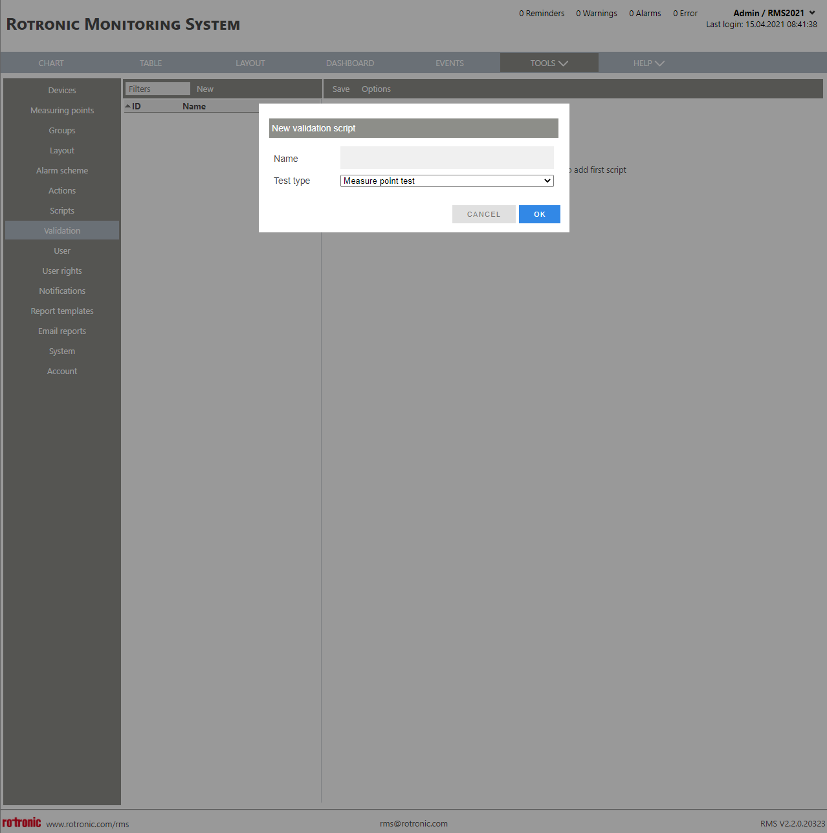Viewport: 827px width, 833px height.
Task: Select Validation in the sidebar
Action: coord(62,230)
